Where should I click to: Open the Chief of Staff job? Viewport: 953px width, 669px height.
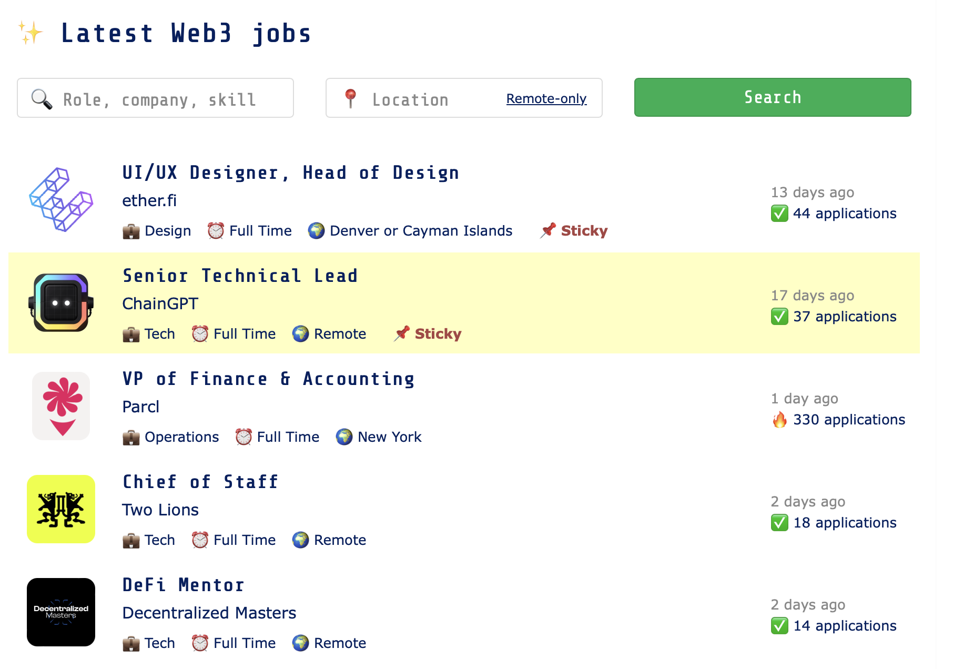pyautogui.click(x=200, y=482)
